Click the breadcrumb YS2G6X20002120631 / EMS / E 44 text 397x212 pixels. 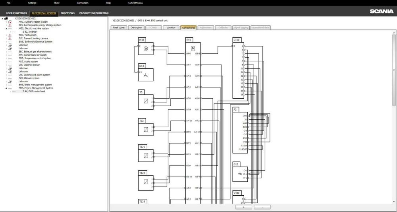140,21
